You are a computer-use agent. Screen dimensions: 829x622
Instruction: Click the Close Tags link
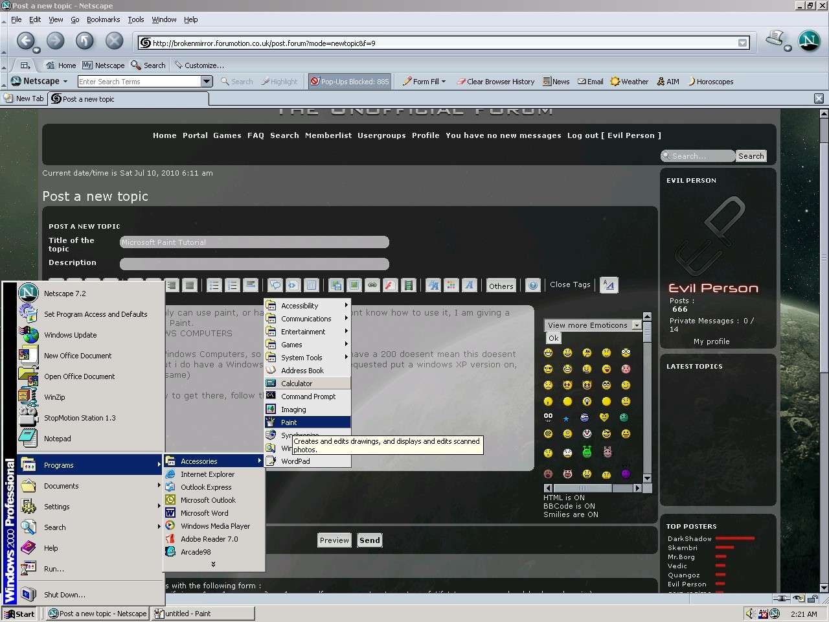(570, 284)
